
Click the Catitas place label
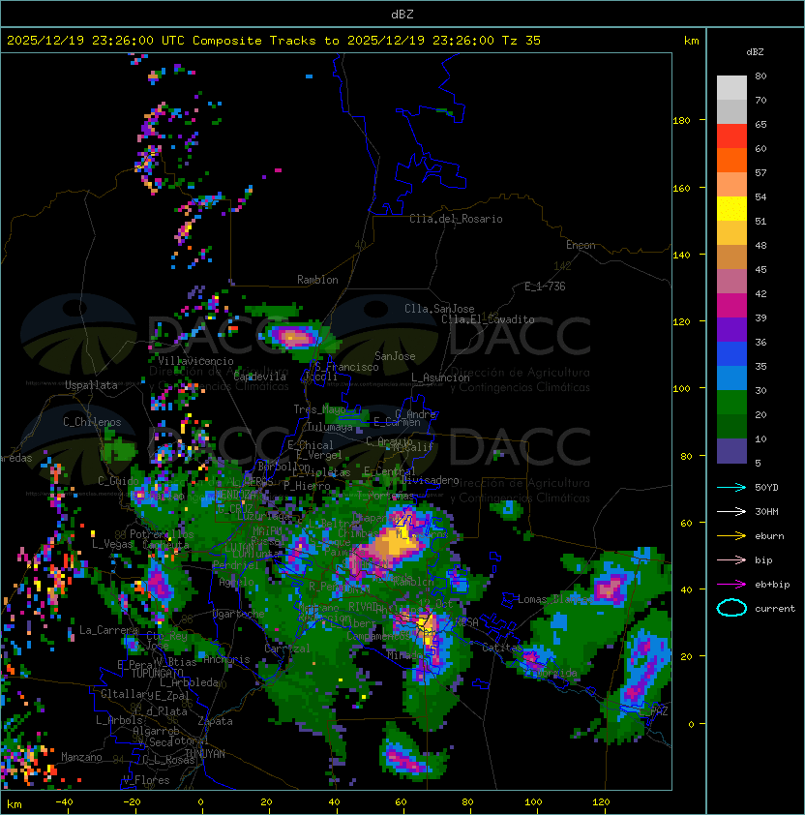(500, 648)
